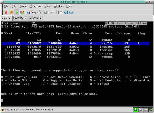Click the greyed Revert toolbar button
The image size is (154, 113).
(50, 12)
